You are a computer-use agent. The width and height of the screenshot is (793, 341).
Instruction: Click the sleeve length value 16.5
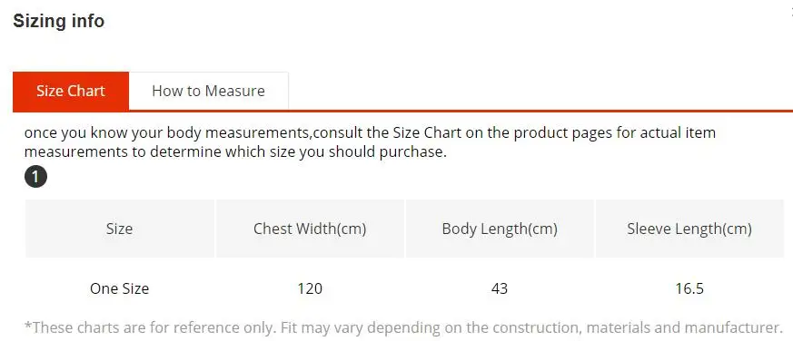(x=689, y=288)
